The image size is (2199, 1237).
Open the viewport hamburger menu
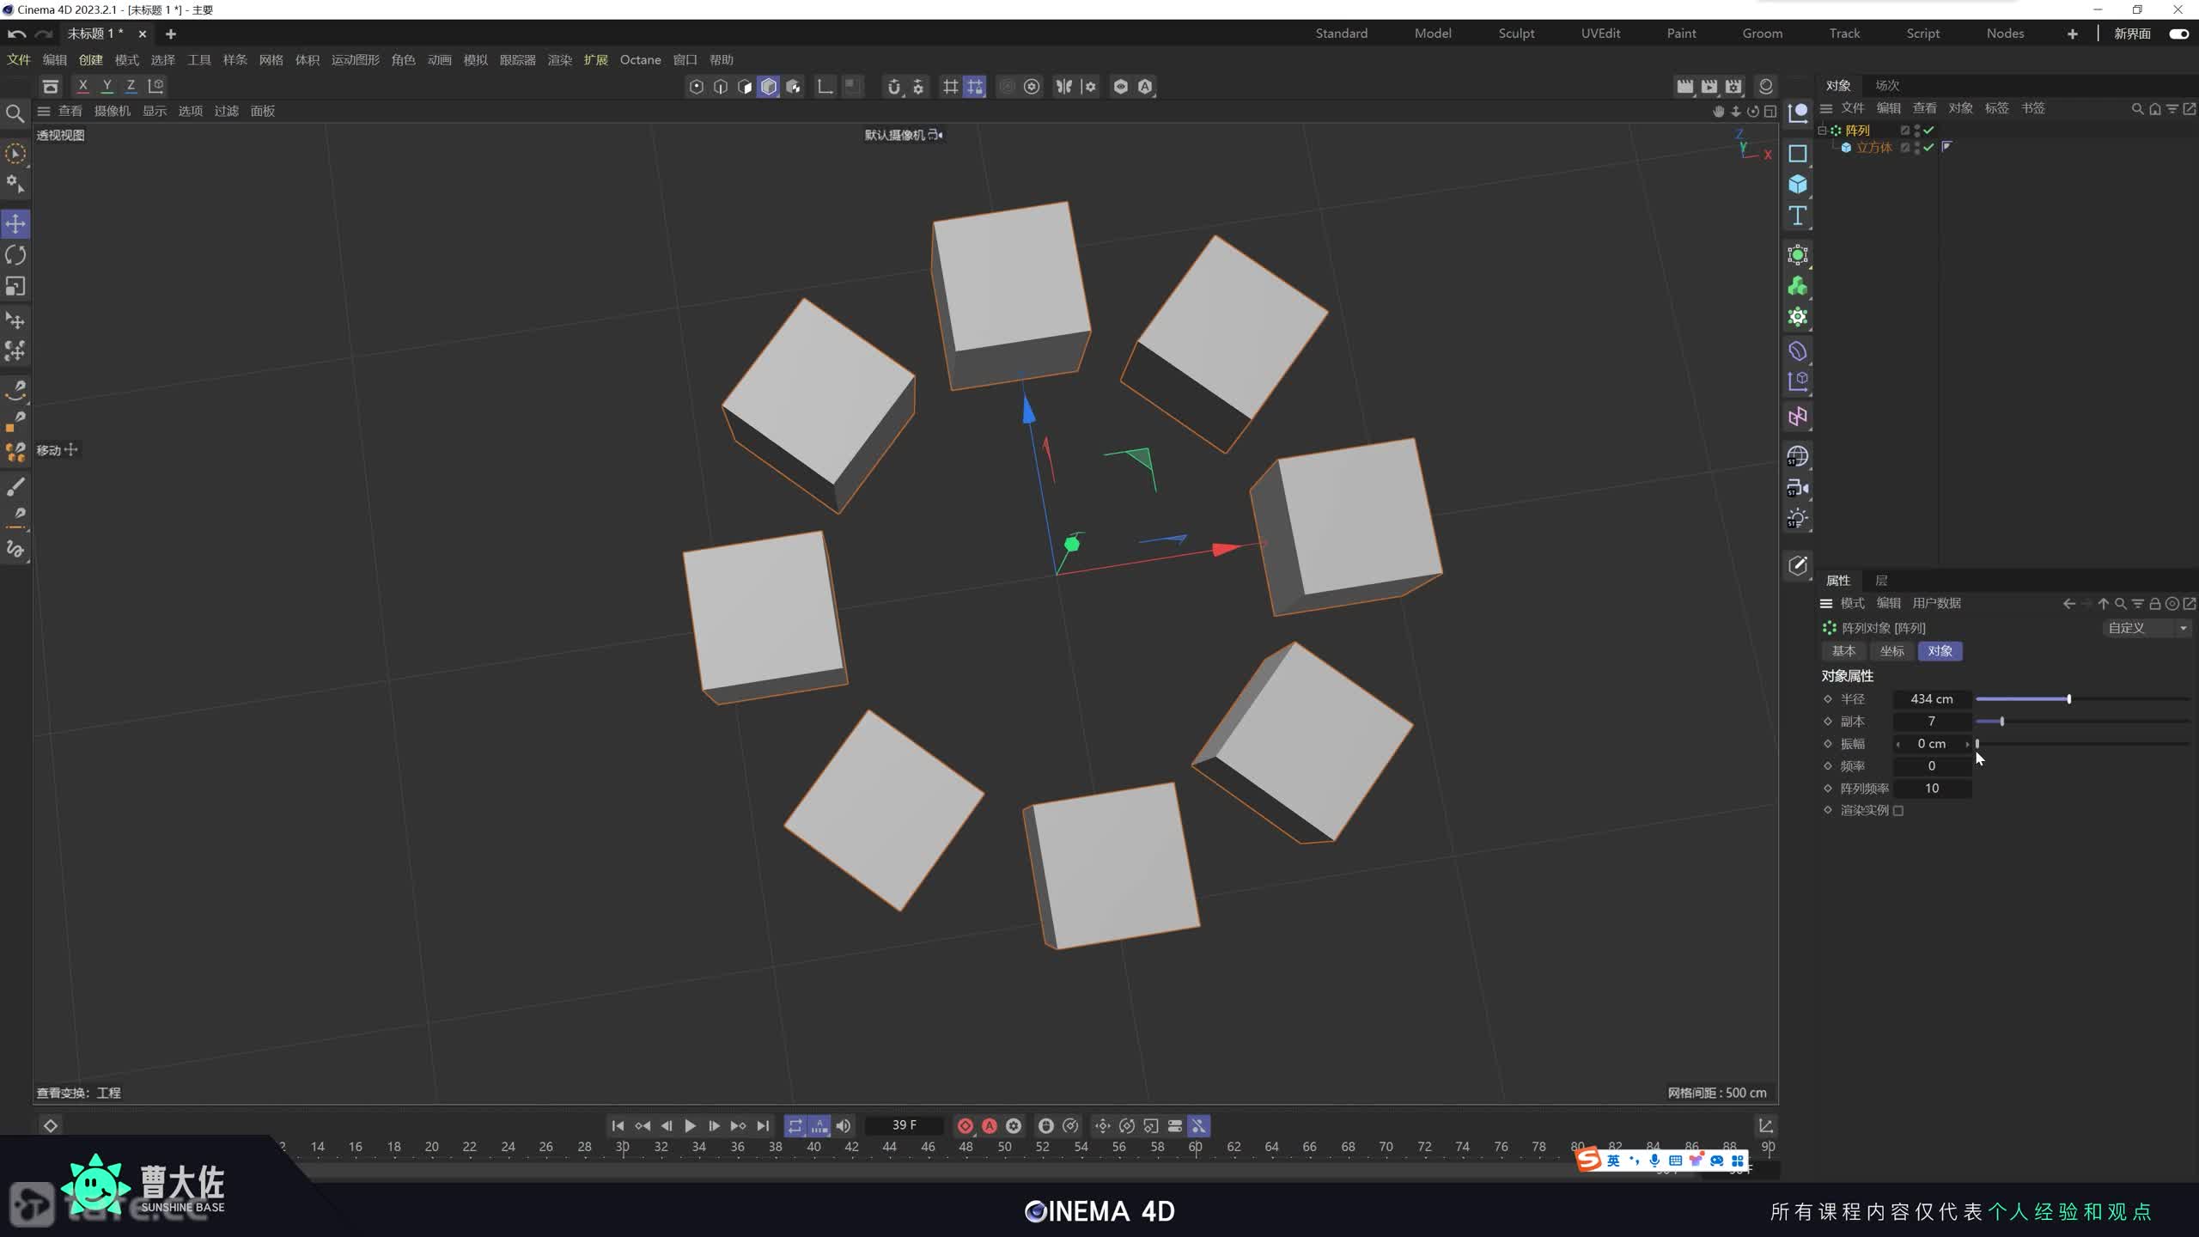[44, 111]
